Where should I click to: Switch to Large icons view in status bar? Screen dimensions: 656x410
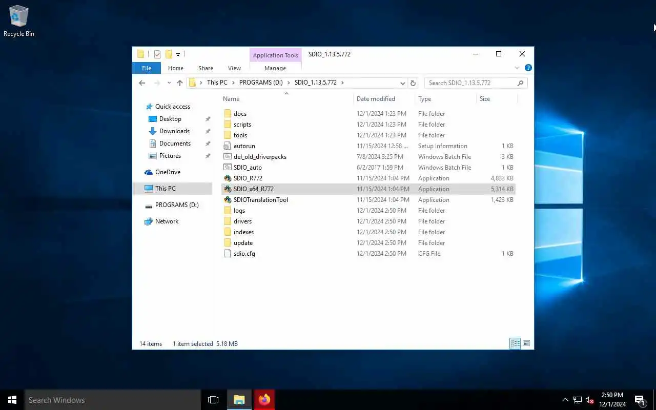pos(526,344)
